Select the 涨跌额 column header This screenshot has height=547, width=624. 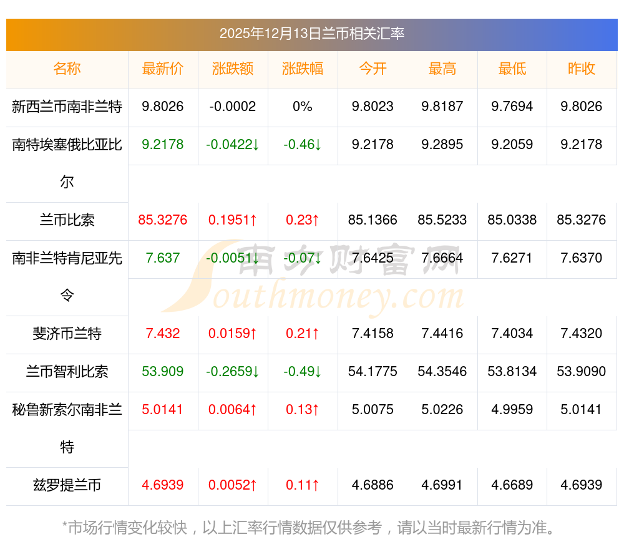[232, 69]
